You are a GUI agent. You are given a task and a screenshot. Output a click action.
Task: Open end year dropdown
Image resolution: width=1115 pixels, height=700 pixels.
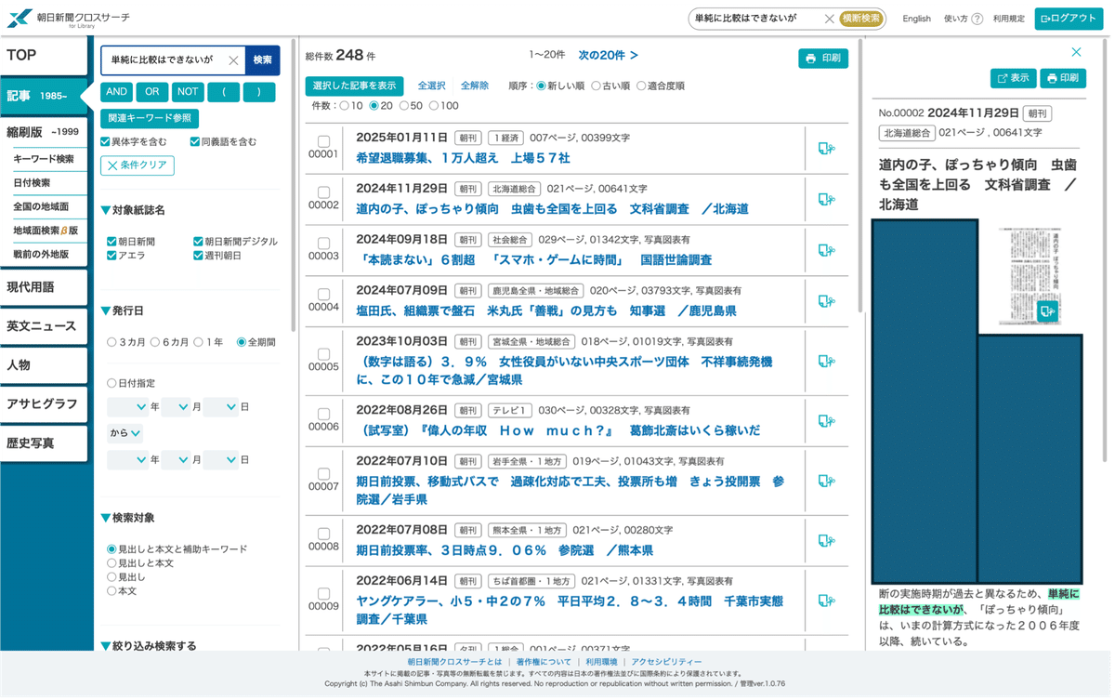click(x=127, y=460)
